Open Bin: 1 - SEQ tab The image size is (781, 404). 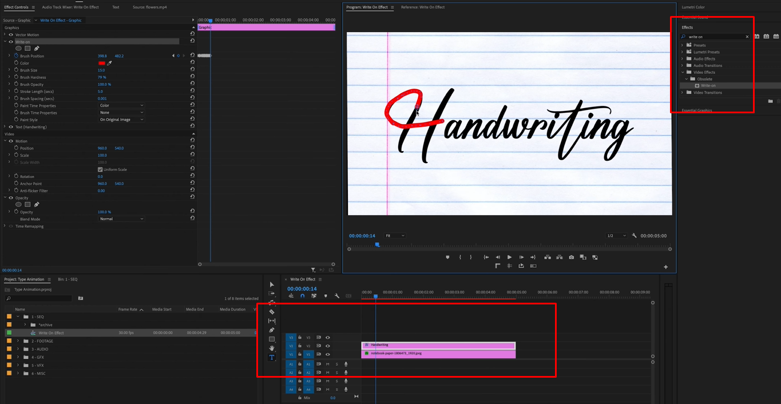point(68,279)
